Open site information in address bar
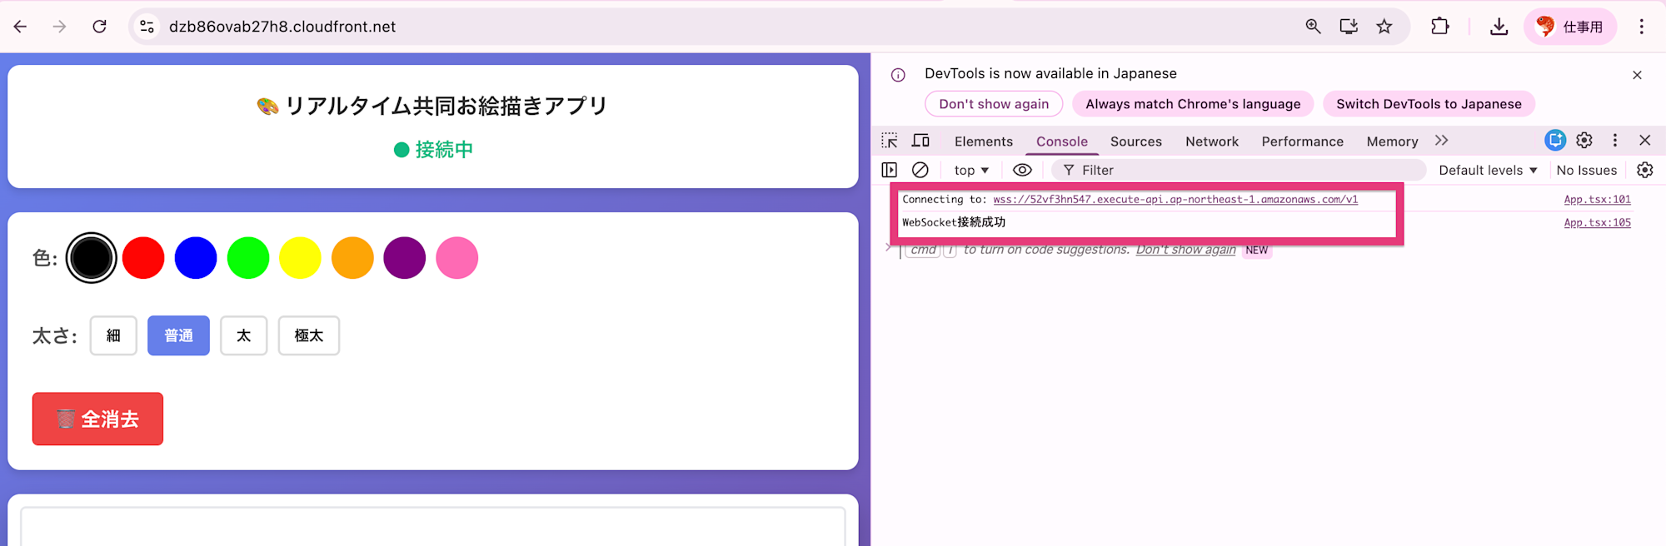This screenshot has width=1666, height=546. (x=147, y=27)
